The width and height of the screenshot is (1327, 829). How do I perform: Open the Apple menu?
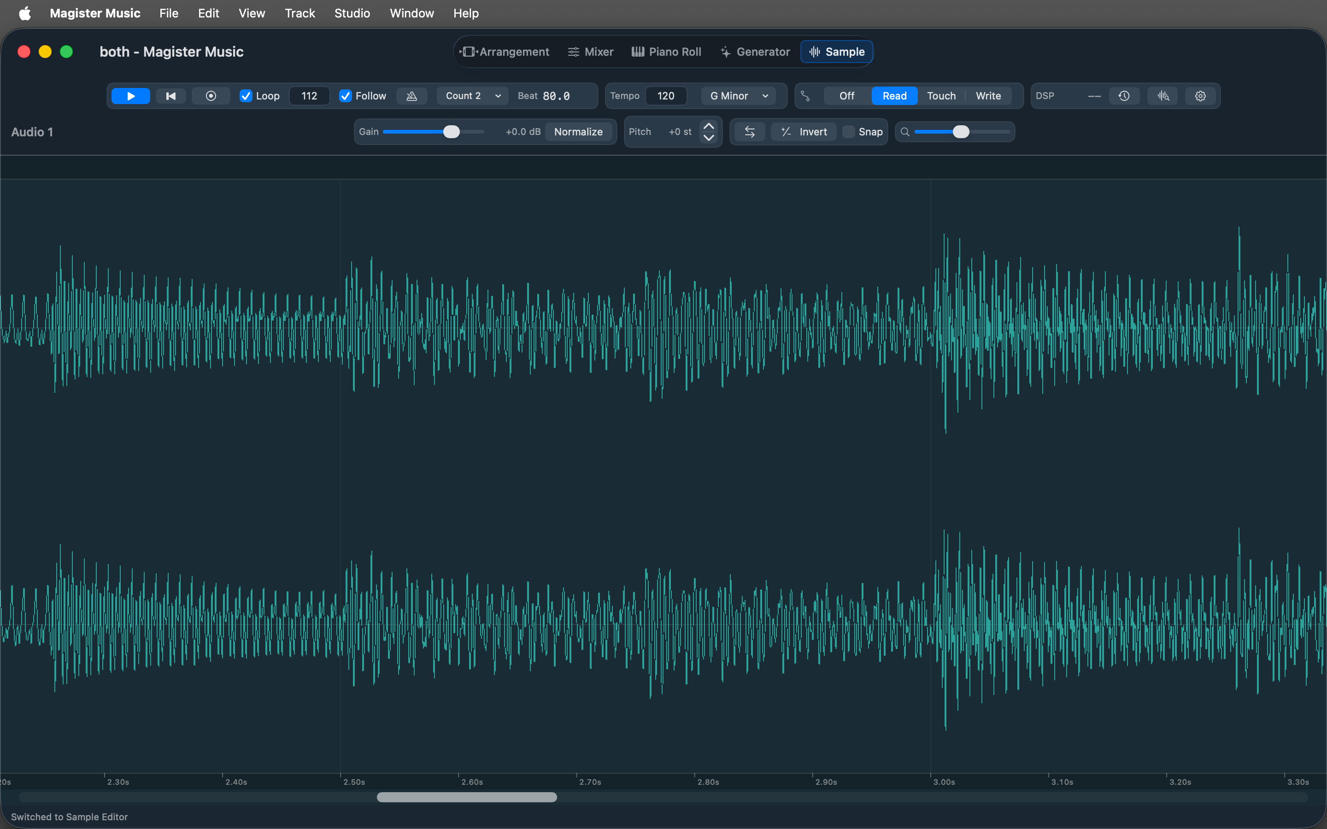(x=25, y=13)
